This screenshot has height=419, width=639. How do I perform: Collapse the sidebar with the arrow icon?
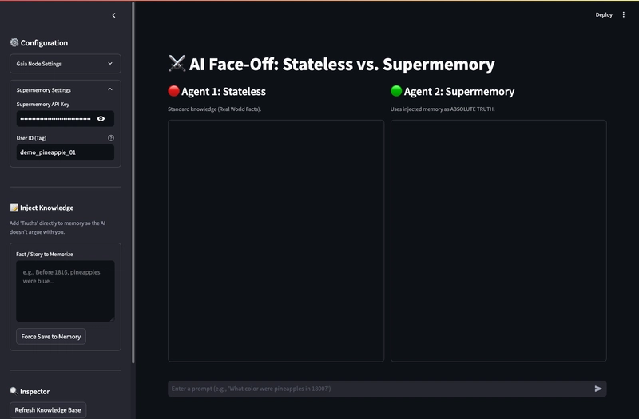pos(113,15)
